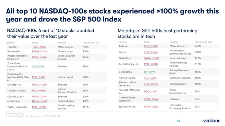This screenshot has height=126, width=225.
Task: Click the slide title about NASDAQ-100 stocks
Action: pyautogui.click(x=112, y=15)
